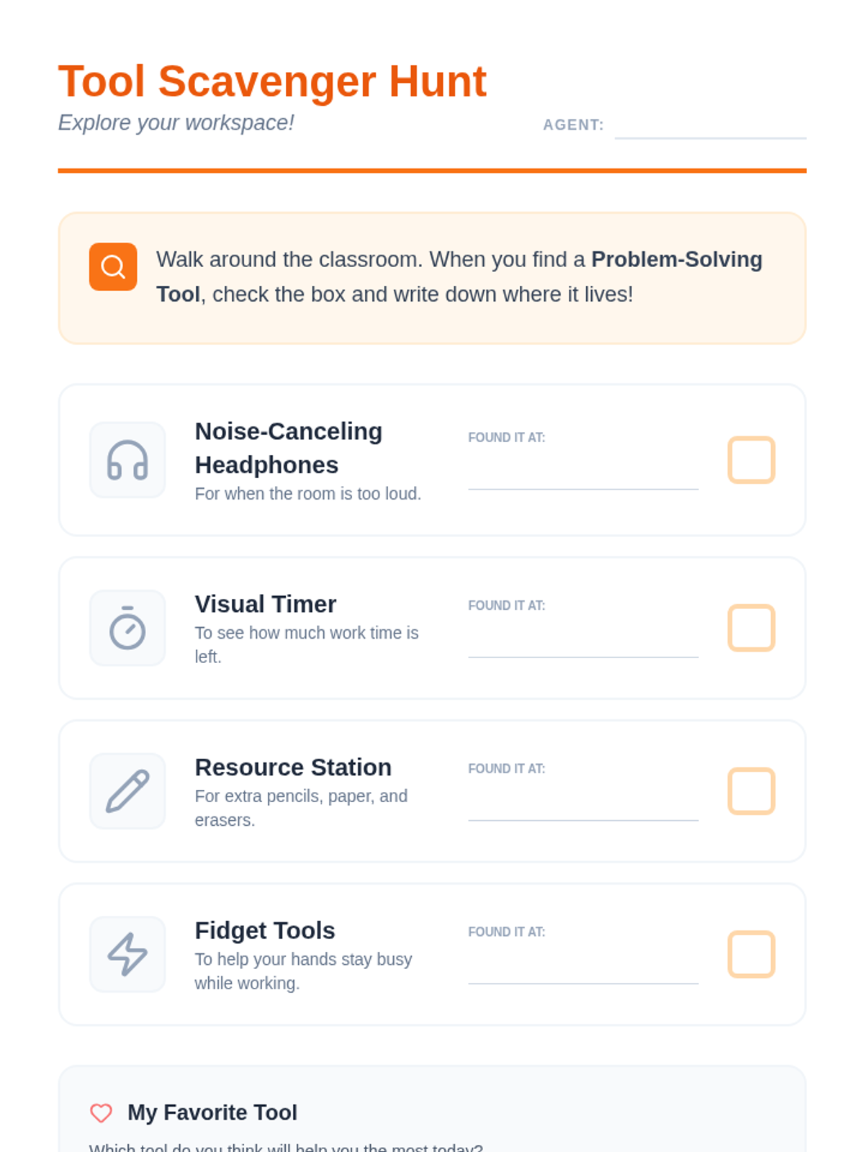Viewport: 864px width, 1152px height.
Task: Click the bold Problem-Solving Tool text
Action: click(676, 259)
